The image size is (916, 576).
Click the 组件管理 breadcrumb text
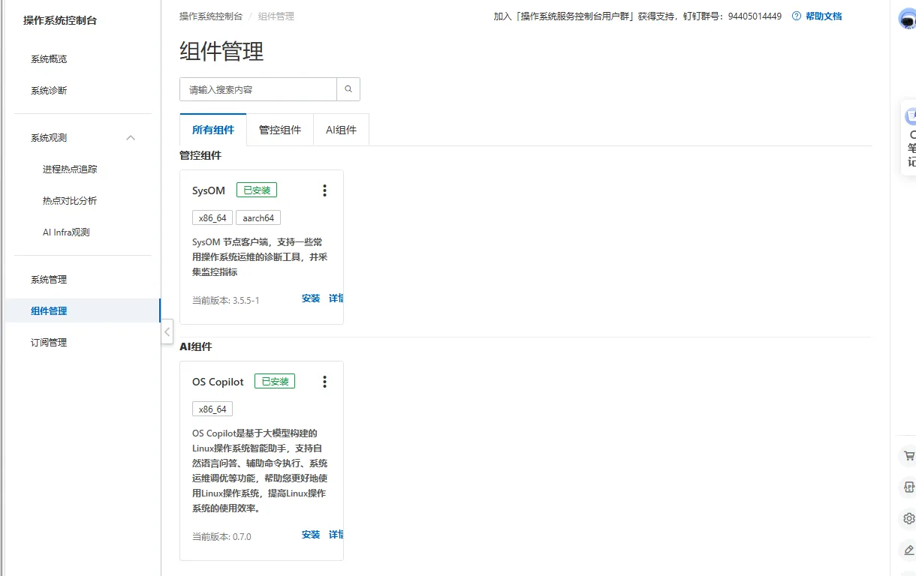click(x=276, y=16)
